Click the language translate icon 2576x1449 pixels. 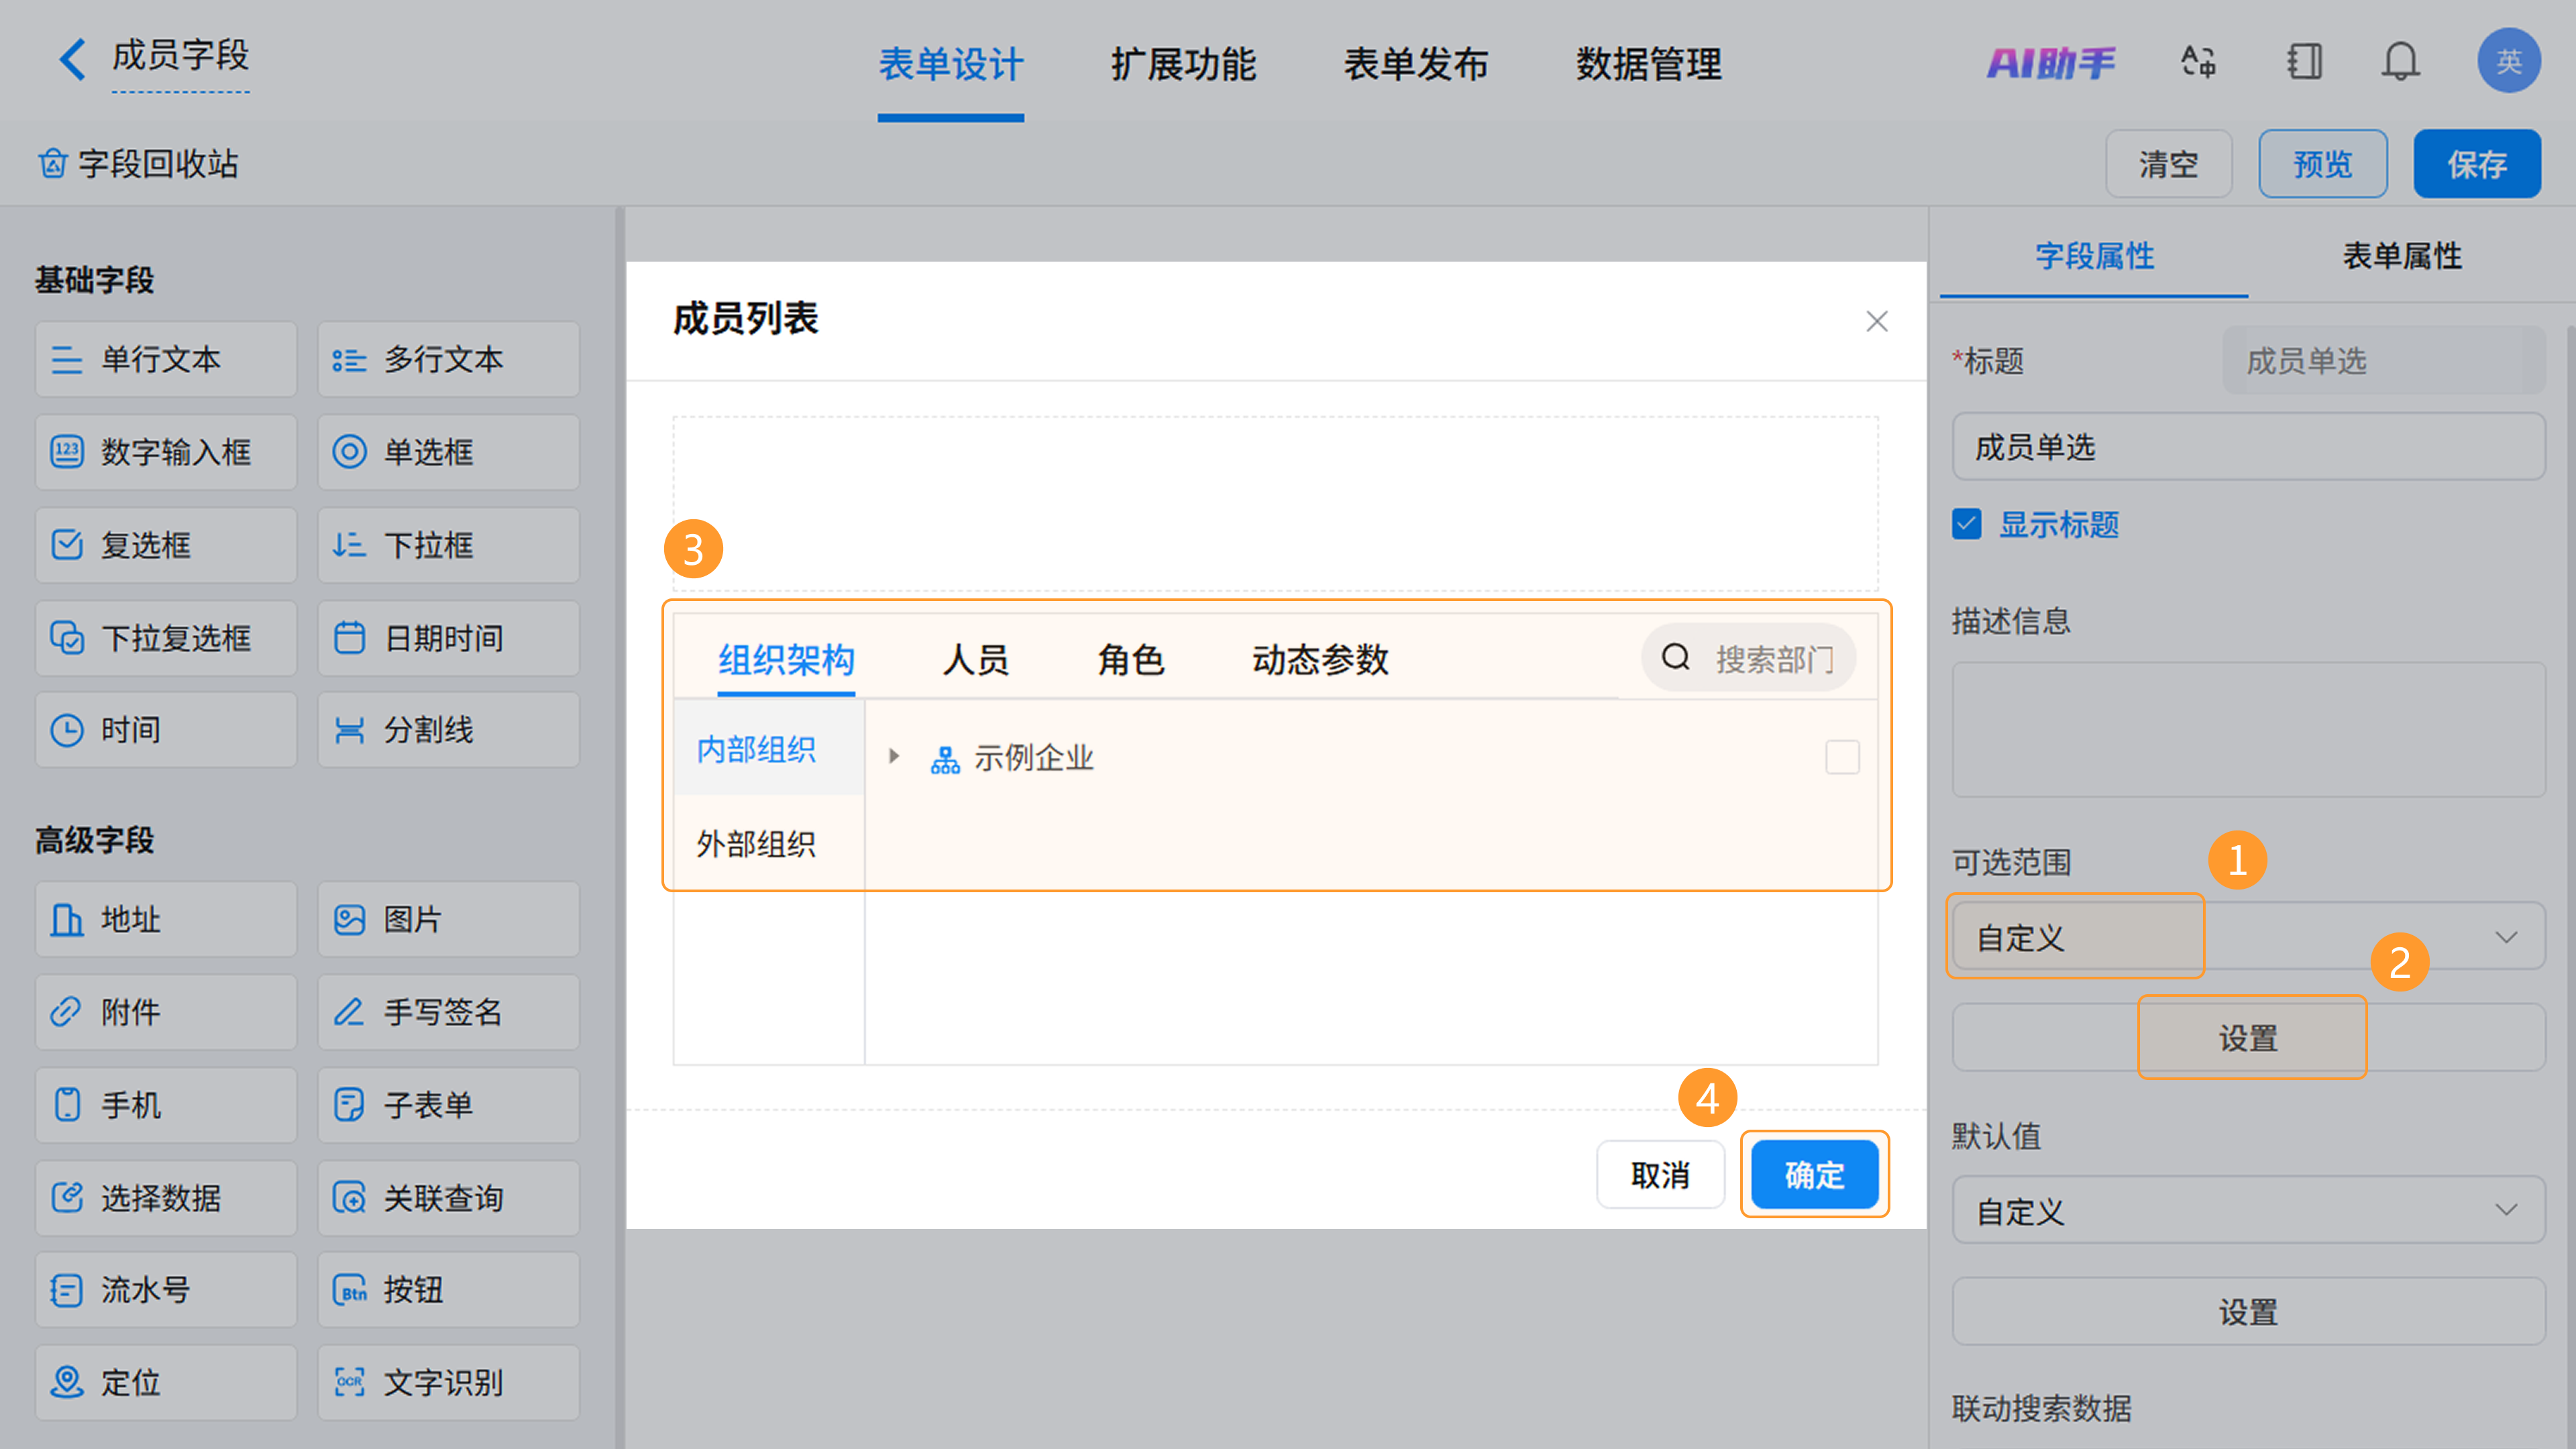2198,62
